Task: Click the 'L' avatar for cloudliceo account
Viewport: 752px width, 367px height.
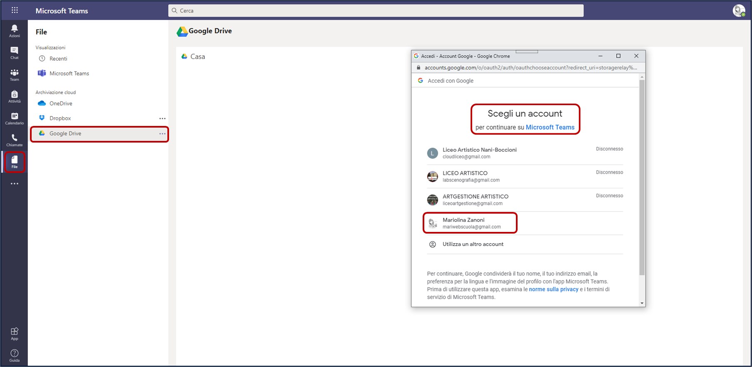Action: coord(433,153)
